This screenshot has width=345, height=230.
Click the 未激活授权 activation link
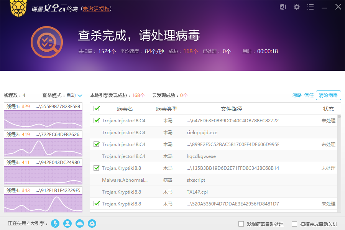point(97,8)
